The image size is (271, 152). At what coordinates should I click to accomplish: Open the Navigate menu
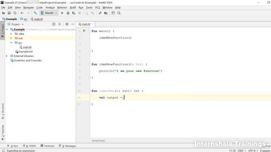pyautogui.click(x=28, y=8)
